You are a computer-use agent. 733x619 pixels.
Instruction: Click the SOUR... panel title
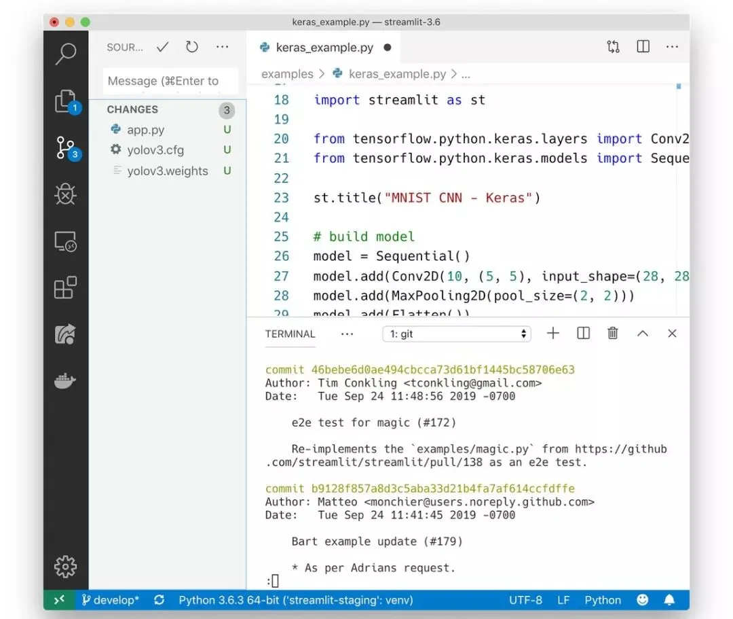(x=125, y=48)
